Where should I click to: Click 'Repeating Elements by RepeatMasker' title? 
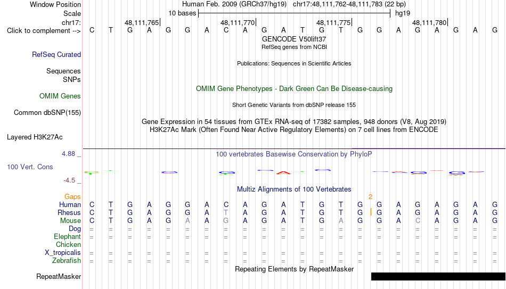tap(295, 269)
